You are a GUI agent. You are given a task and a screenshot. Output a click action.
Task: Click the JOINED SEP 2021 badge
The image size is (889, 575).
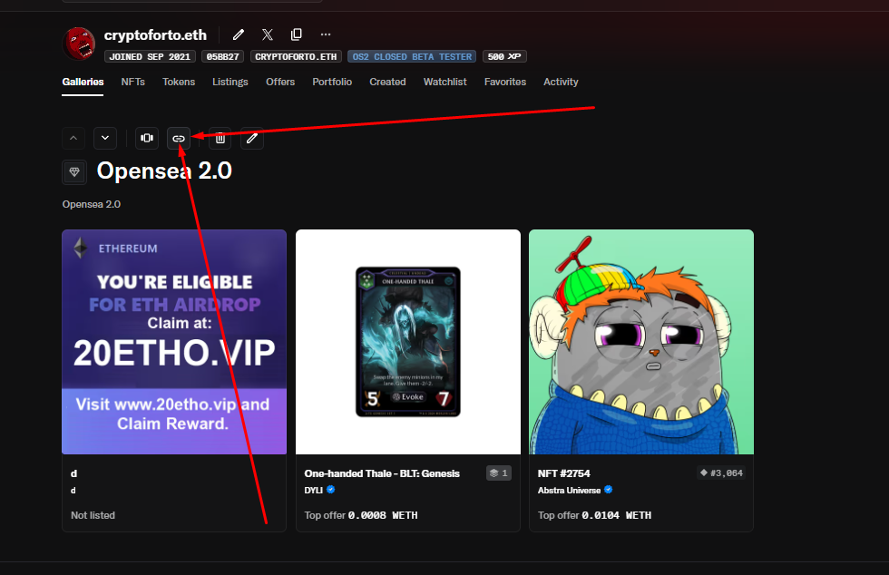150,57
